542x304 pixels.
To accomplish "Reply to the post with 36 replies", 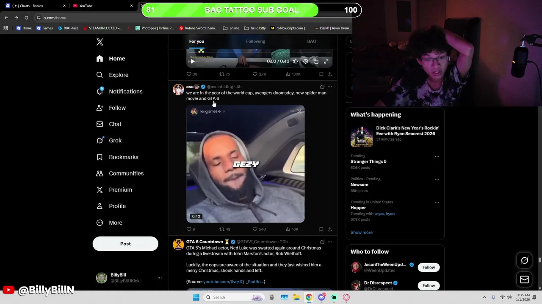I will [192, 74].
